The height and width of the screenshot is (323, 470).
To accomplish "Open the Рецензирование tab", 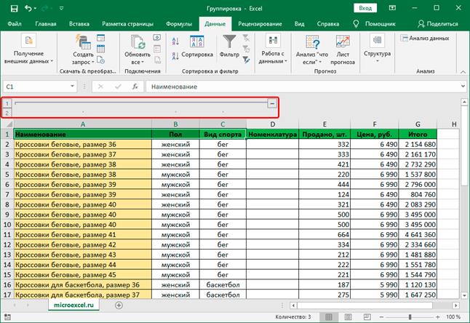I will click(260, 24).
